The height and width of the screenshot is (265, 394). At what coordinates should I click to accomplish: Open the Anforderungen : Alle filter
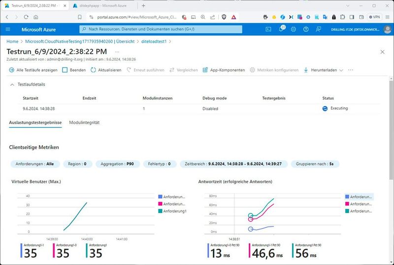pyautogui.click(x=35, y=164)
